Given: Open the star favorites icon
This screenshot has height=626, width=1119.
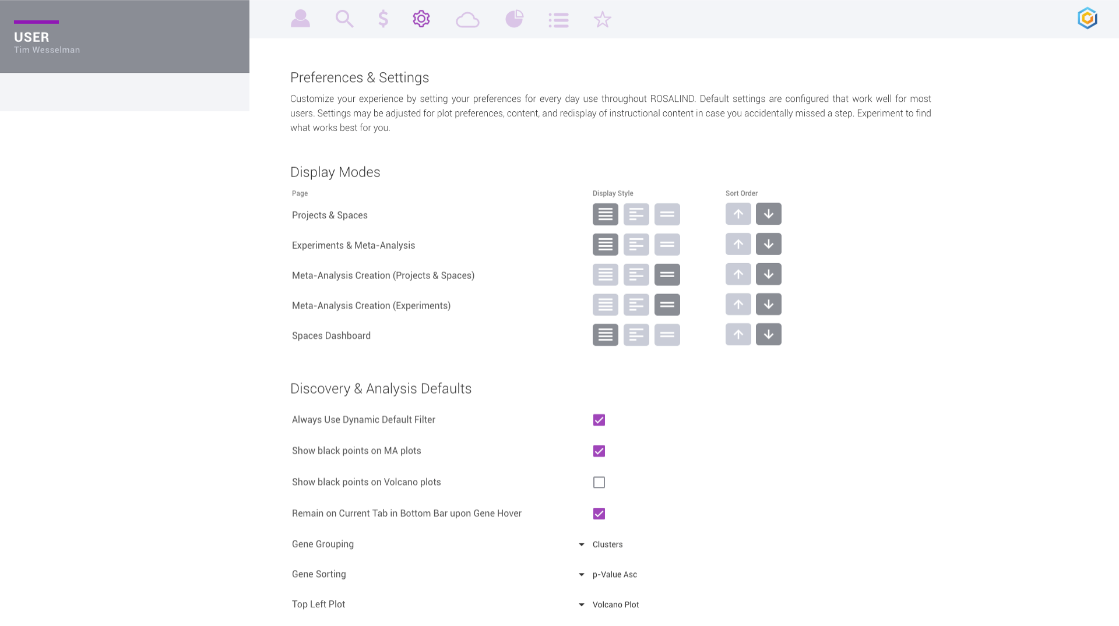Looking at the screenshot, I should pos(603,19).
